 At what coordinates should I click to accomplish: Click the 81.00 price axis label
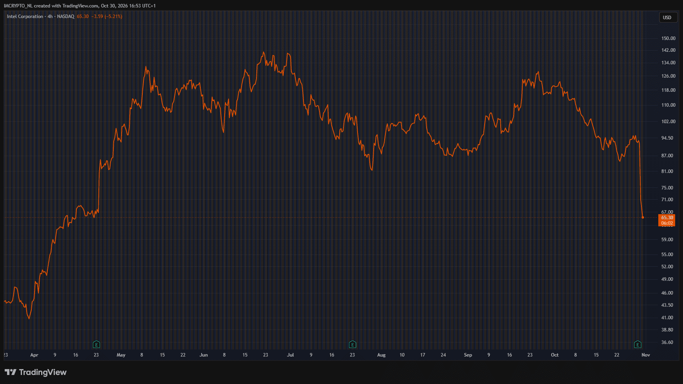pos(667,171)
